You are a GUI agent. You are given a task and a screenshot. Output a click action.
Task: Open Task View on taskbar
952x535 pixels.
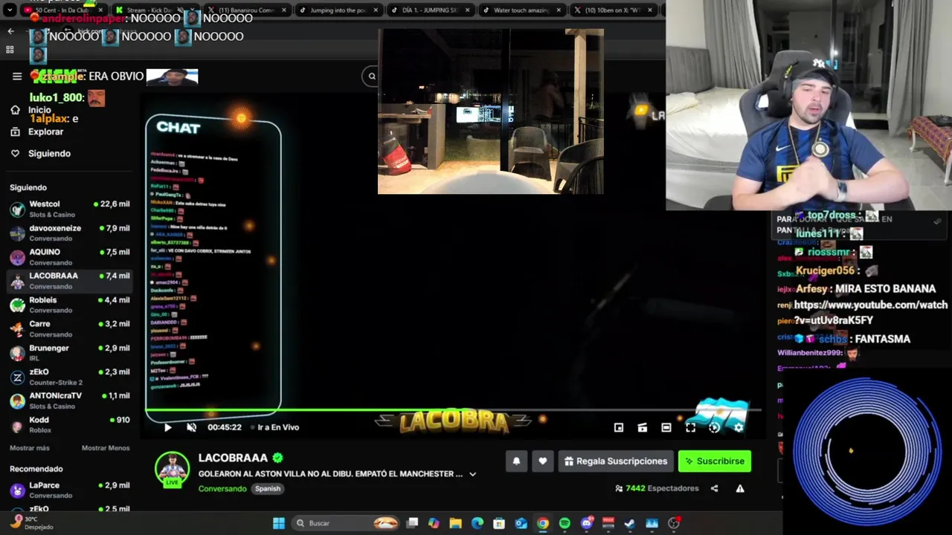click(x=412, y=523)
